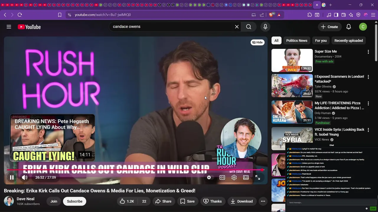Open Brave VPN shield icon
The height and width of the screenshot is (212, 378).
click(x=358, y=15)
